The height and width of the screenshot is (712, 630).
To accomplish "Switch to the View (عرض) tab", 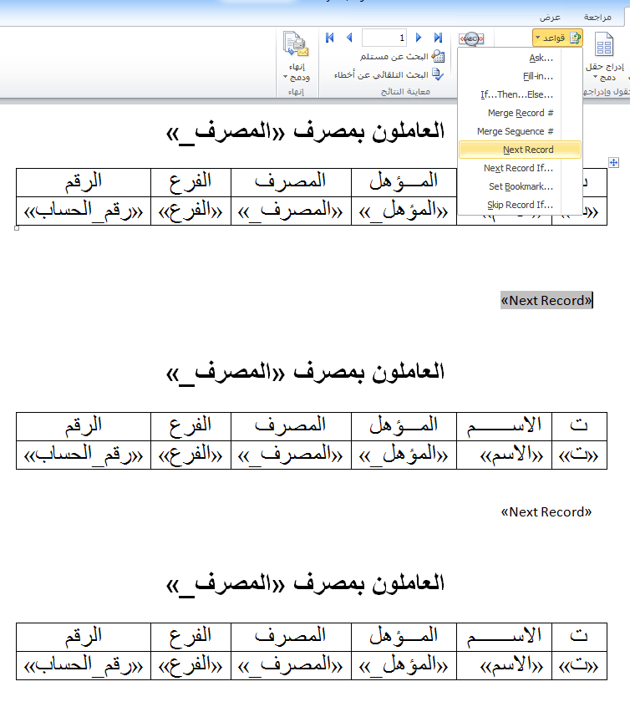I will [x=549, y=17].
